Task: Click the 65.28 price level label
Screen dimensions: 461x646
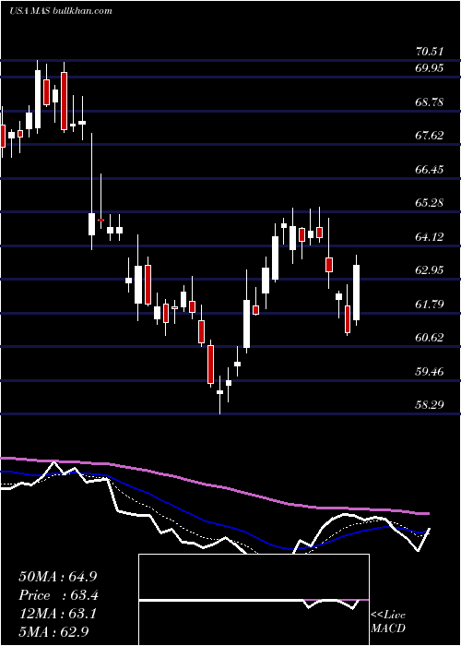Action: click(x=430, y=203)
